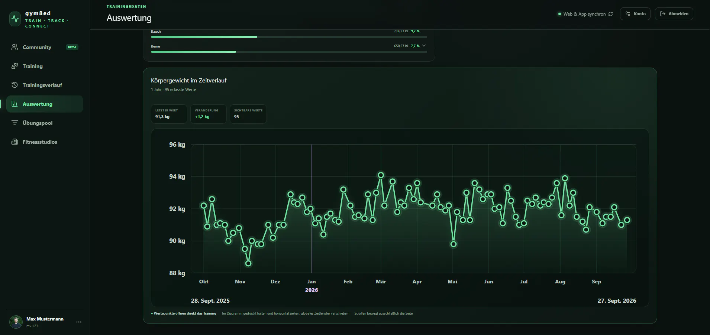This screenshot has width=710, height=335.
Task: Open the three-dot menu beside Max Mustermann
Action: pos(79,322)
